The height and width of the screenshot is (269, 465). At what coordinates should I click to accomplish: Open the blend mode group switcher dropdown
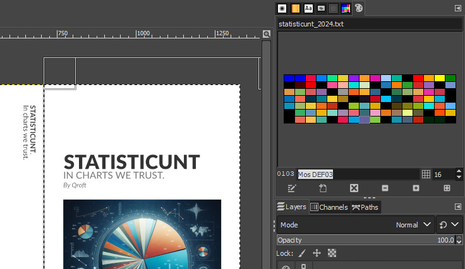(449, 225)
